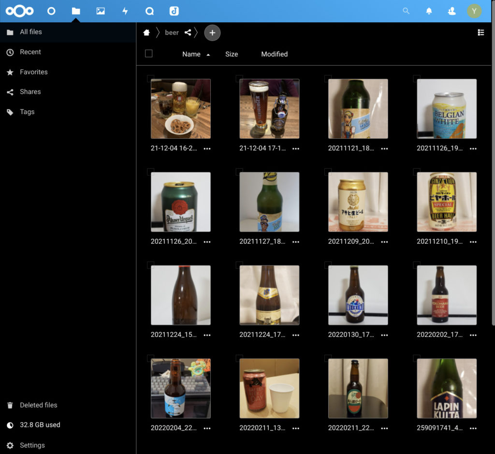495x454 pixels.
Task: Show more actions for 20211210_19 file
Action: [x=473, y=242]
